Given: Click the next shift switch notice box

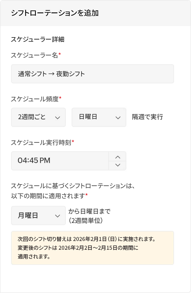Looking at the screenshot, I should point(92,247).
